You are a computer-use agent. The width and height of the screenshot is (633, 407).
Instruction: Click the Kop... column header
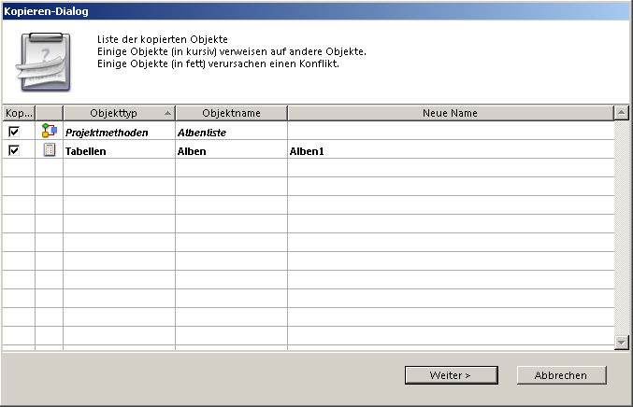[18, 113]
